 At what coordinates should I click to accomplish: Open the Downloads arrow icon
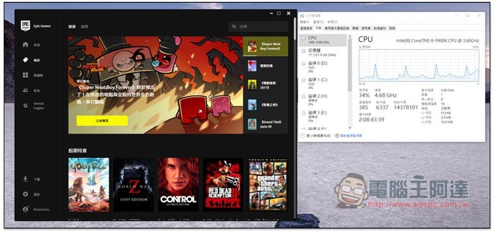point(25,179)
